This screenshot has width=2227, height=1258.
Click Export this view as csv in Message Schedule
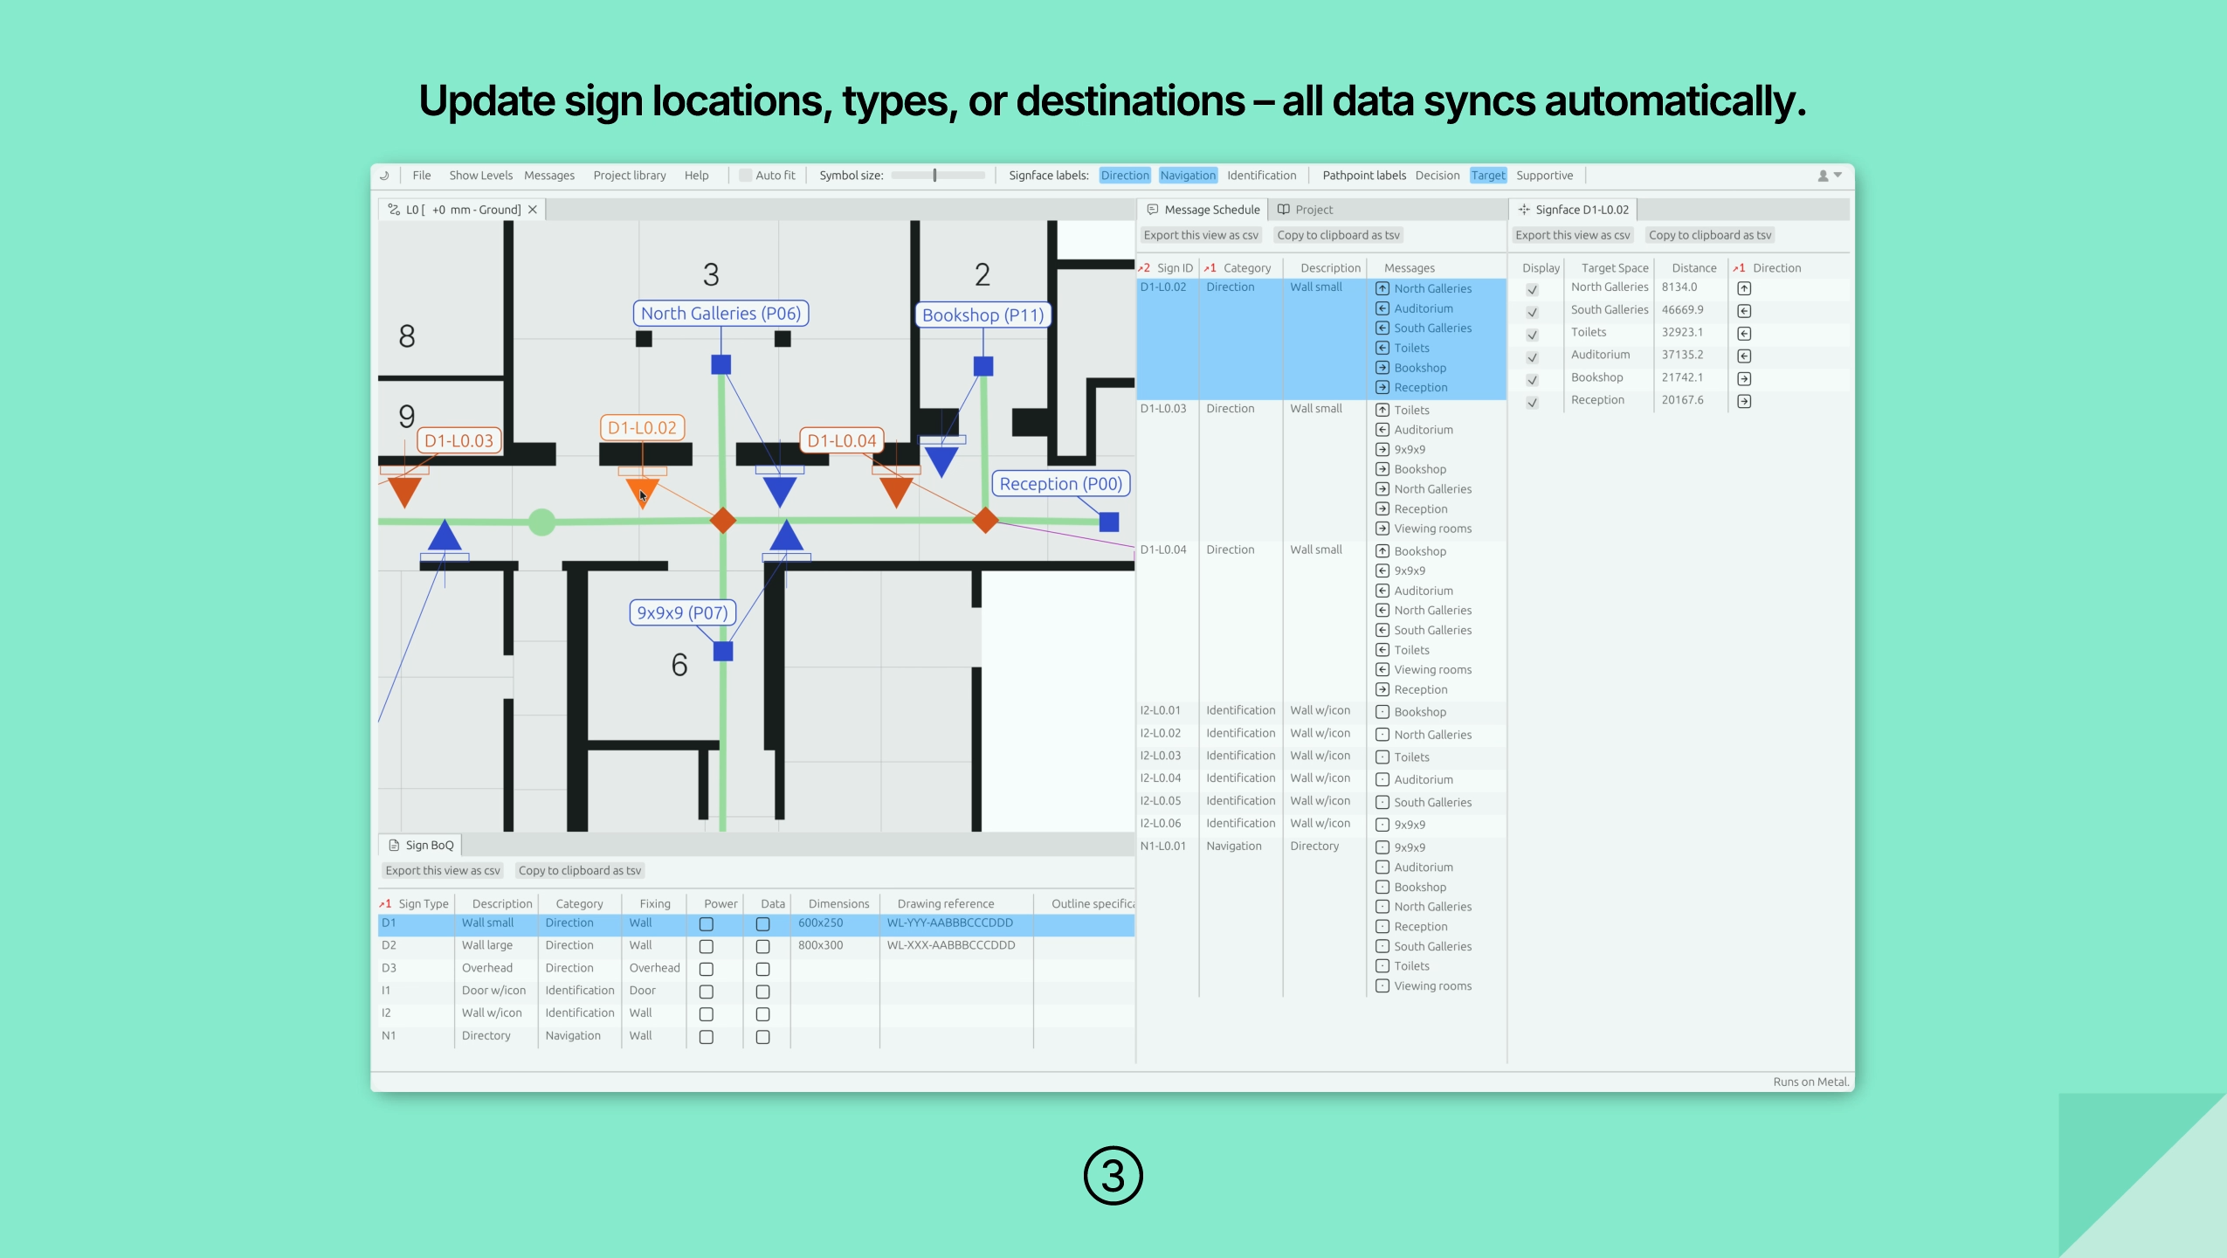[x=1201, y=234]
